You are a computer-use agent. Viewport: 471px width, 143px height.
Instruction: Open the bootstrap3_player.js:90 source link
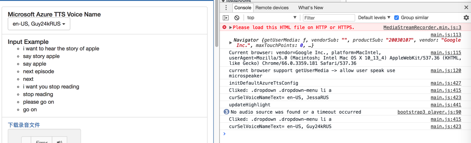pos(429,112)
